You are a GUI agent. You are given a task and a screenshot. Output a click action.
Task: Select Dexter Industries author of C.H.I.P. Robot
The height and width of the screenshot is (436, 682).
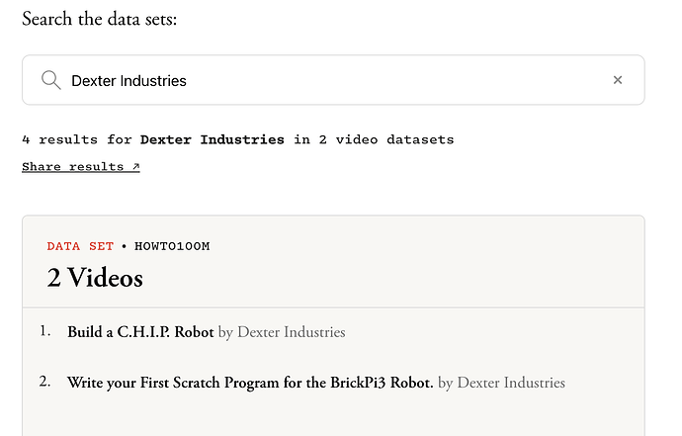291,332
